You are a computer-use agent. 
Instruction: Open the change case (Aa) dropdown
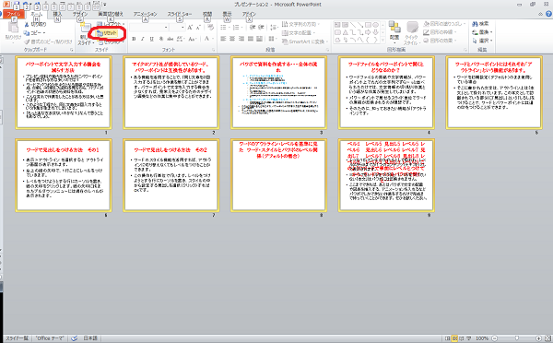point(193,39)
